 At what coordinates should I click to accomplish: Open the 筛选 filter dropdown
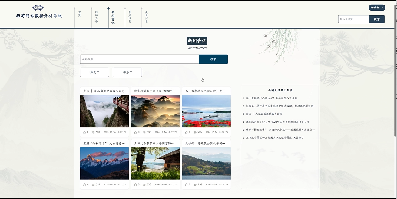(94, 72)
